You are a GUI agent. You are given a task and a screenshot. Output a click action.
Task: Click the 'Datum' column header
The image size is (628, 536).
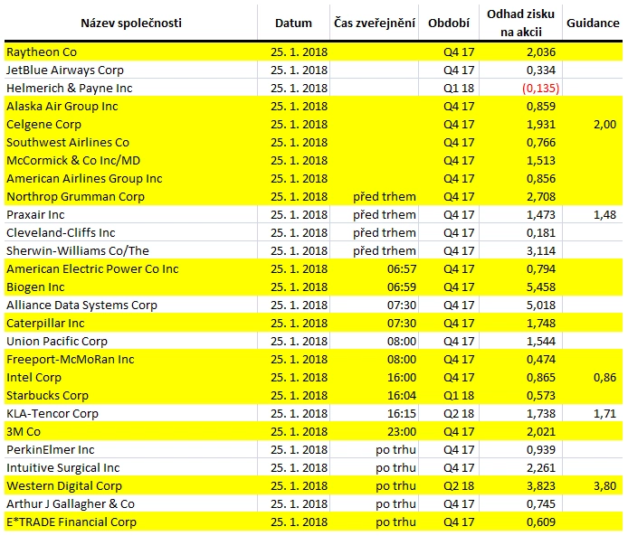(293, 24)
